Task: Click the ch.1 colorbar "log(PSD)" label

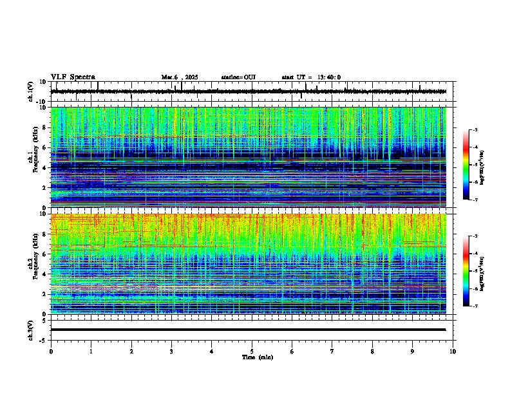Action: point(482,167)
